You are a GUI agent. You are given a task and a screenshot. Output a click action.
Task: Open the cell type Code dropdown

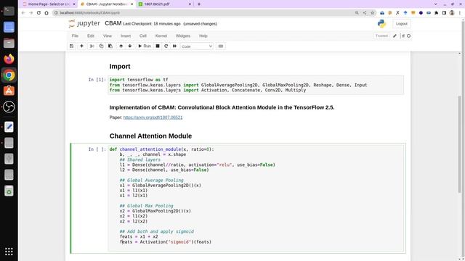coord(197,46)
